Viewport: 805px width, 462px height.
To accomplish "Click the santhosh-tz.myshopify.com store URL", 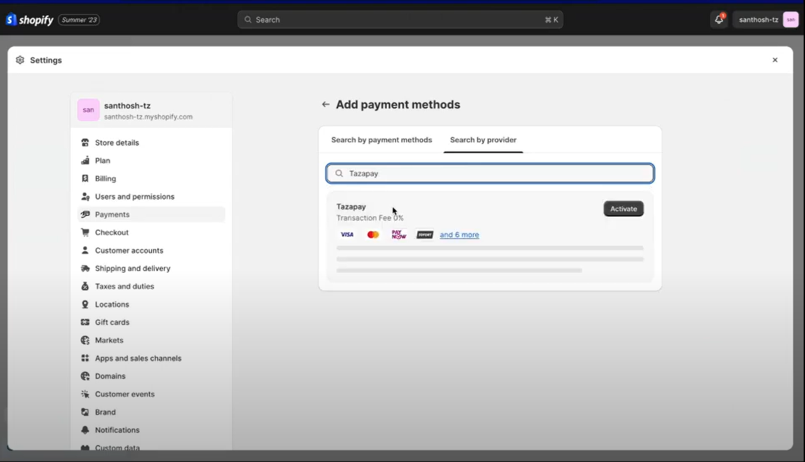I will point(148,117).
